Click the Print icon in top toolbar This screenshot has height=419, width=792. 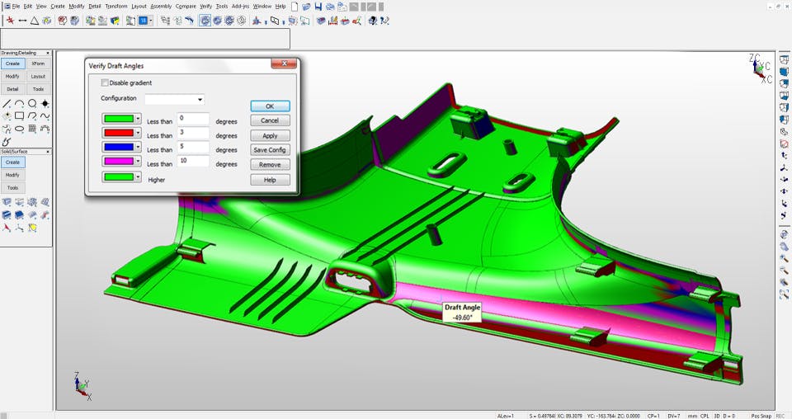(330, 7)
